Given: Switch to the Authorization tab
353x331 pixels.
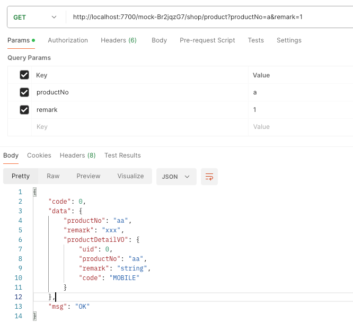Looking at the screenshot, I should (68, 40).
